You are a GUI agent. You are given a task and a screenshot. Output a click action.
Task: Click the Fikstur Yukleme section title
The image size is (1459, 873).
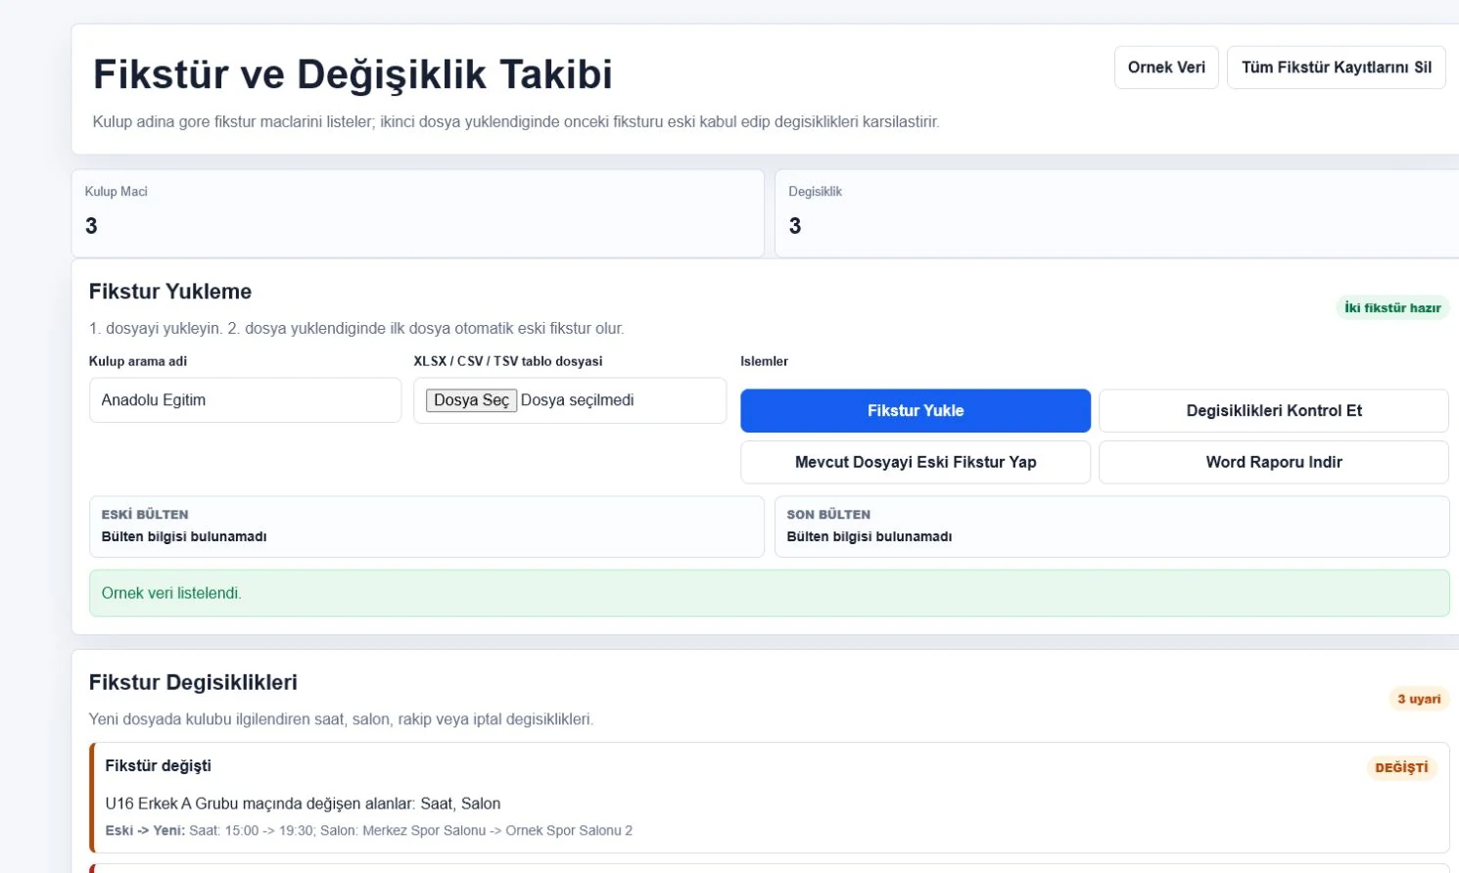(x=170, y=292)
